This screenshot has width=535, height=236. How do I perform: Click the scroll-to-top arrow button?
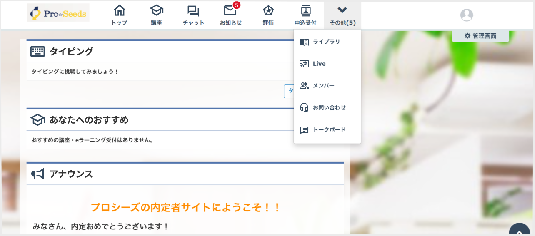(519, 231)
